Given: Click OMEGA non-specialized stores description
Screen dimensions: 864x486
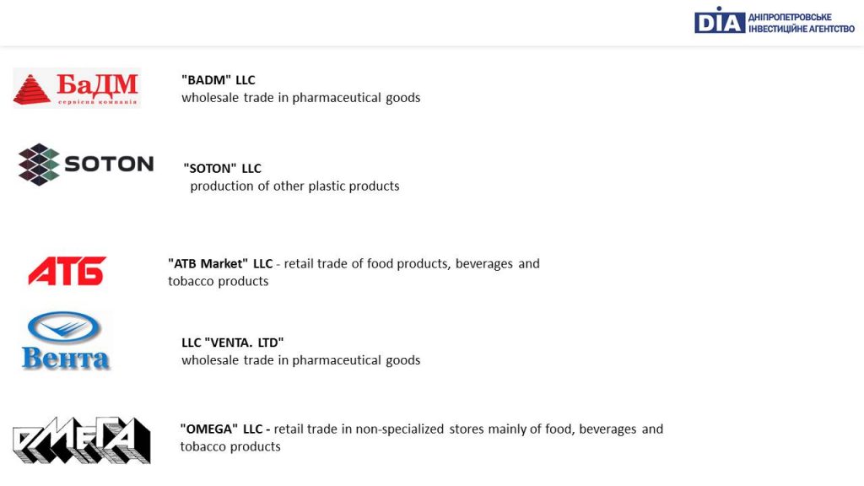Looking at the screenshot, I should coord(422,438).
